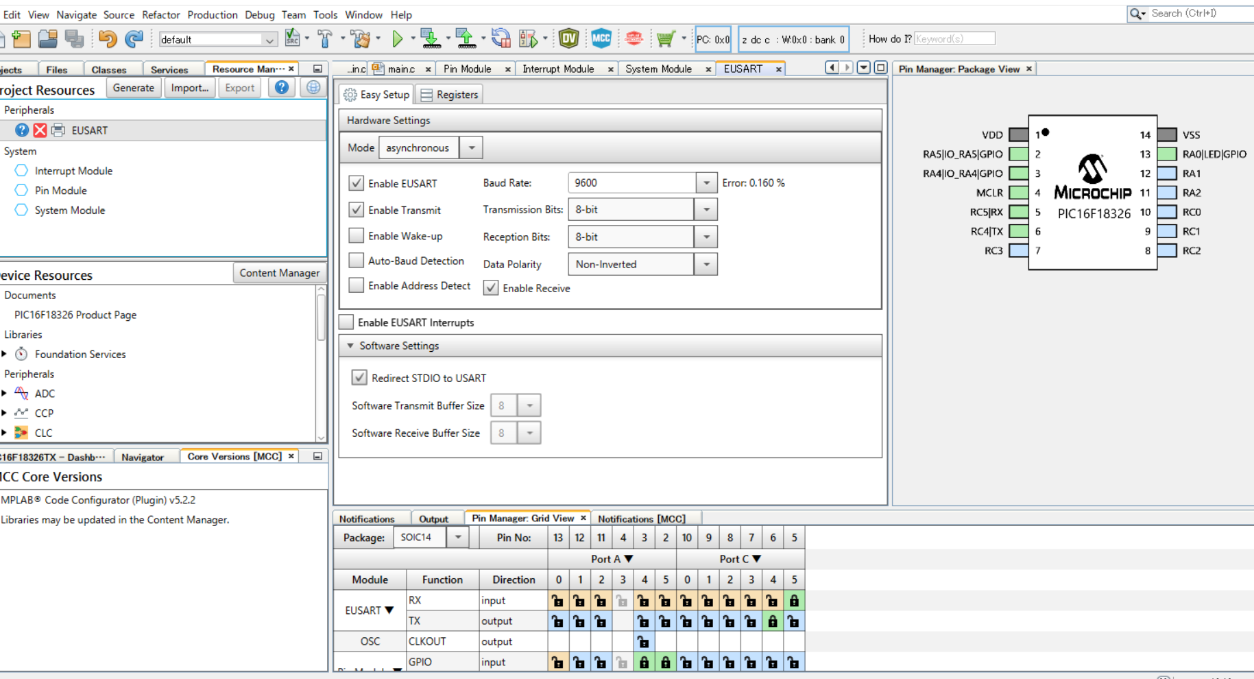Click the Build Project hammer icon
The height and width of the screenshot is (679, 1254).
point(325,39)
